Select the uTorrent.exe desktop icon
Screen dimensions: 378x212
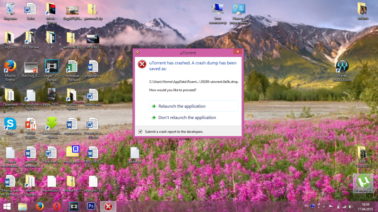(x=363, y=183)
